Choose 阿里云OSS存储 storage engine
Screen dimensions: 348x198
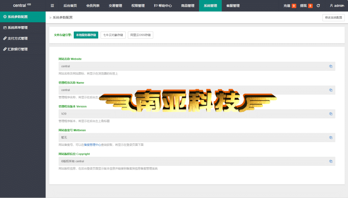[140, 35]
